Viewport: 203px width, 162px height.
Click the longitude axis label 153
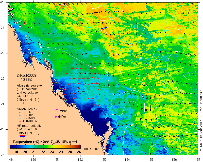[x=104, y=160]
